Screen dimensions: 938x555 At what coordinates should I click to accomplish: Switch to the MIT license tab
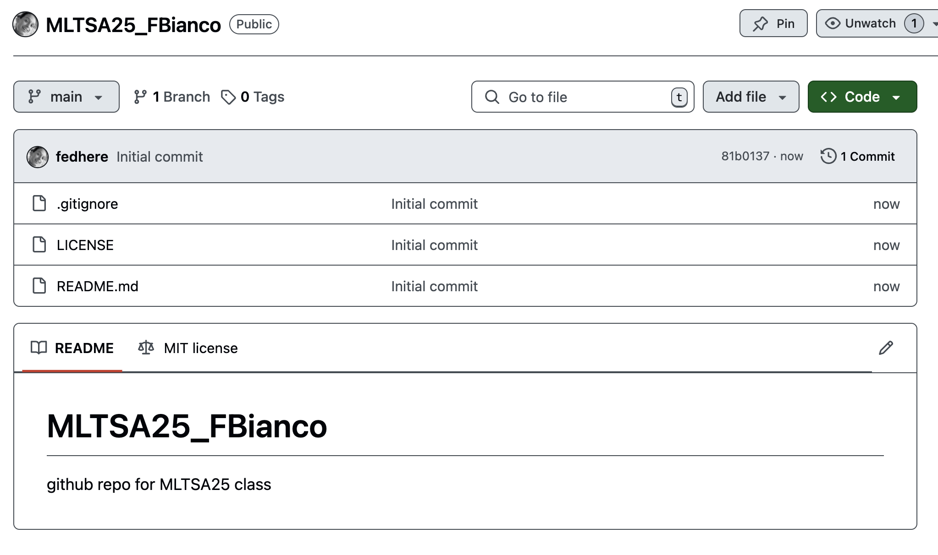[x=188, y=348]
